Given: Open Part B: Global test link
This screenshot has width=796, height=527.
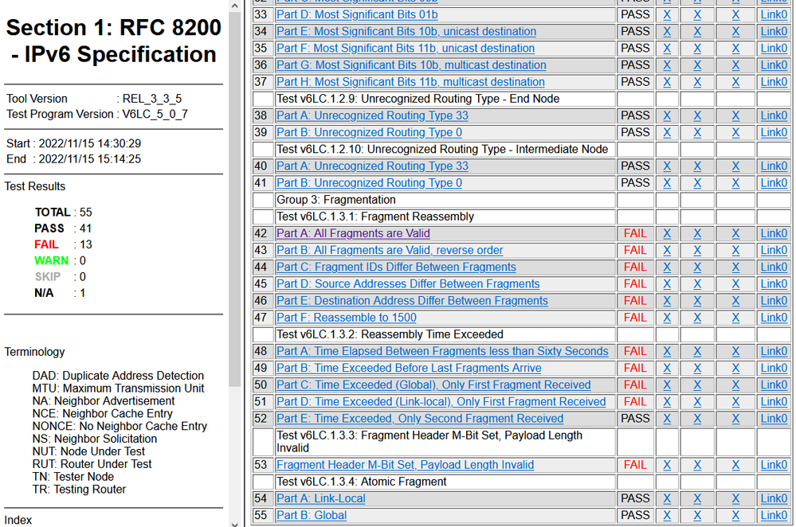Looking at the screenshot, I should tap(312, 515).
